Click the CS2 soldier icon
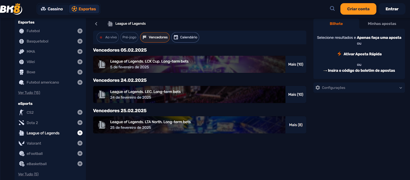Viewport: 410px width, 180px height. [22, 112]
